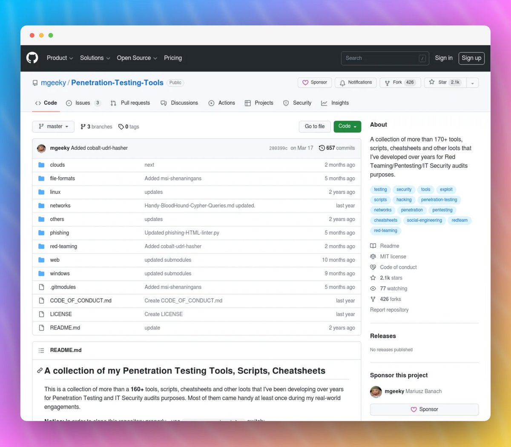511x447 pixels.
Task: Click the Go to file button
Action: coord(314,126)
